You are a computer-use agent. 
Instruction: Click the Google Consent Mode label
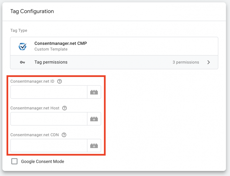click(42, 161)
